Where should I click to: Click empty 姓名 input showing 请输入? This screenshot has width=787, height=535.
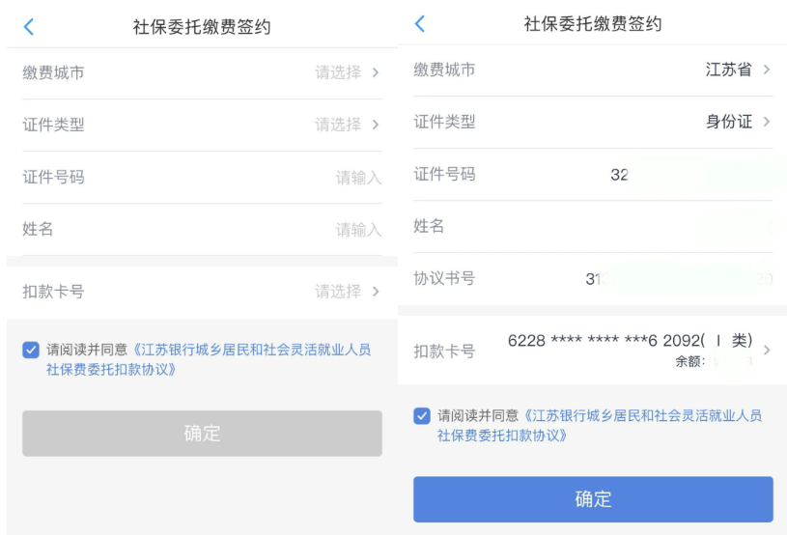(x=358, y=230)
